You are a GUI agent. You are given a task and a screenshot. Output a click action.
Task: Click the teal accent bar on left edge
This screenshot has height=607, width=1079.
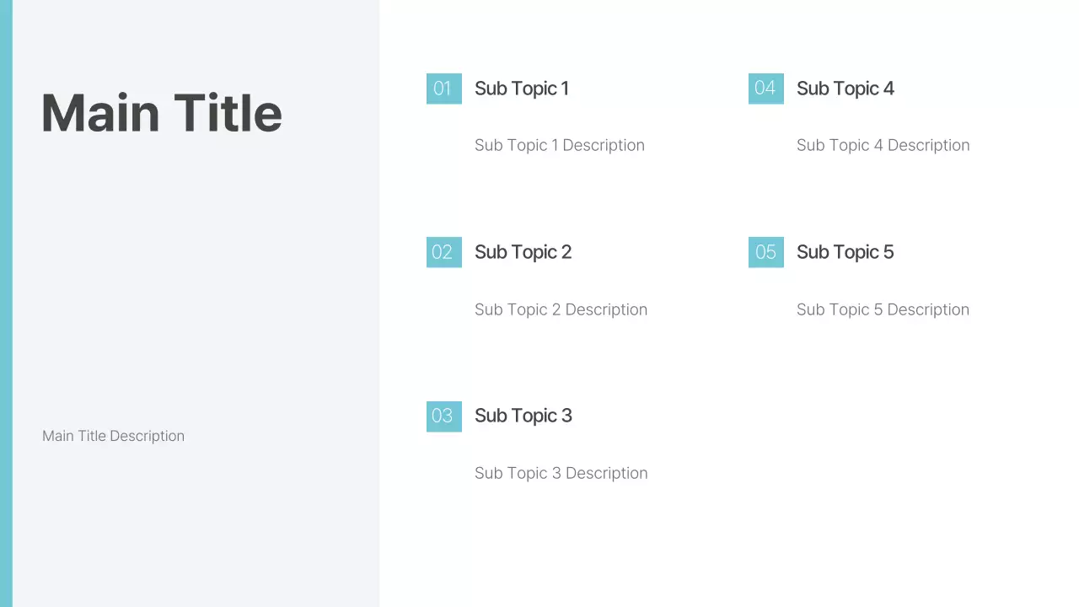pyautogui.click(x=6, y=303)
